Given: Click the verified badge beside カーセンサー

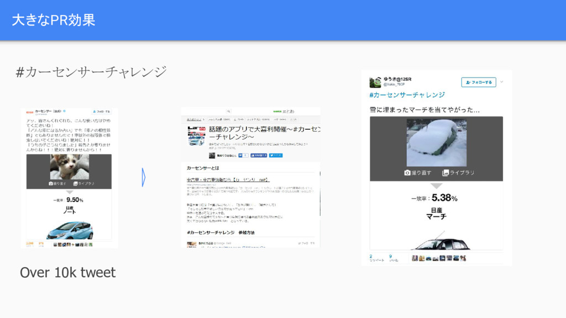Looking at the screenshot, I should click(64, 112).
